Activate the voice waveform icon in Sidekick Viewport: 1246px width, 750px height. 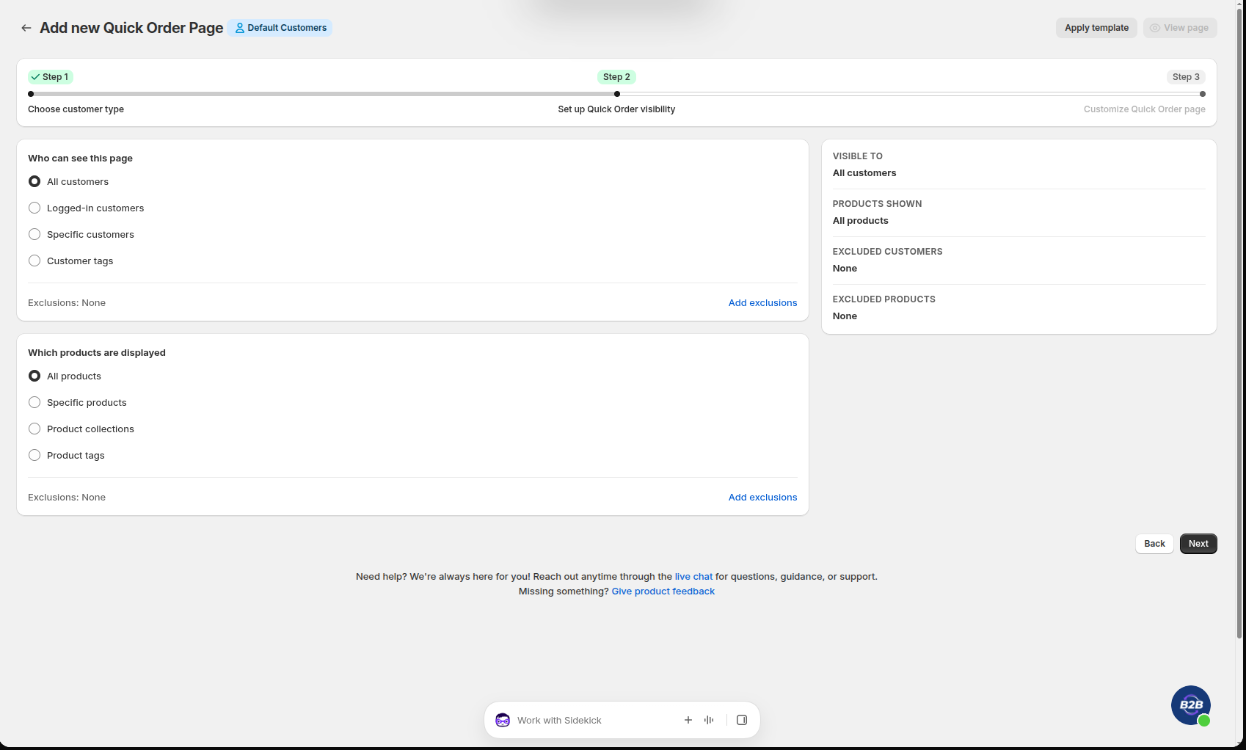pyautogui.click(x=709, y=720)
